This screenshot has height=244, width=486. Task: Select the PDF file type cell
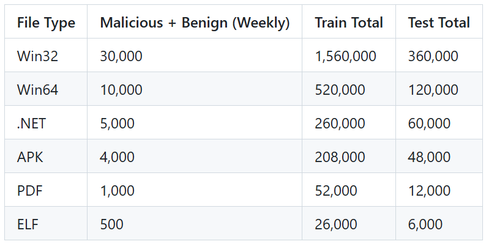click(30, 190)
